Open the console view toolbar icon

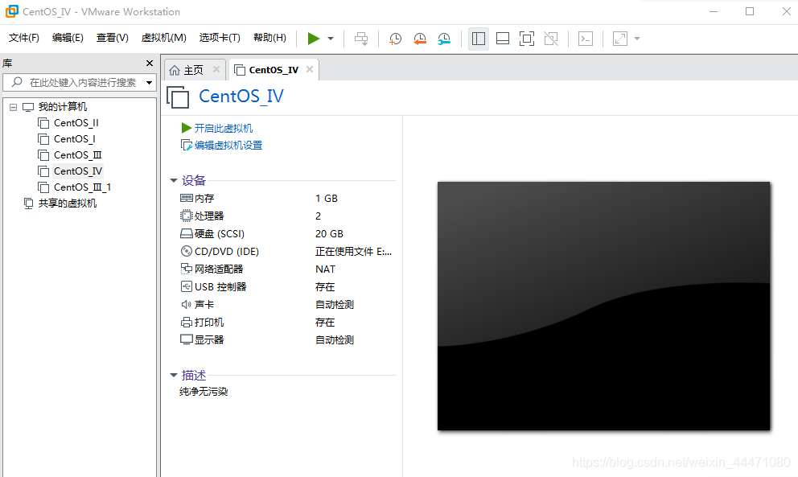click(586, 39)
